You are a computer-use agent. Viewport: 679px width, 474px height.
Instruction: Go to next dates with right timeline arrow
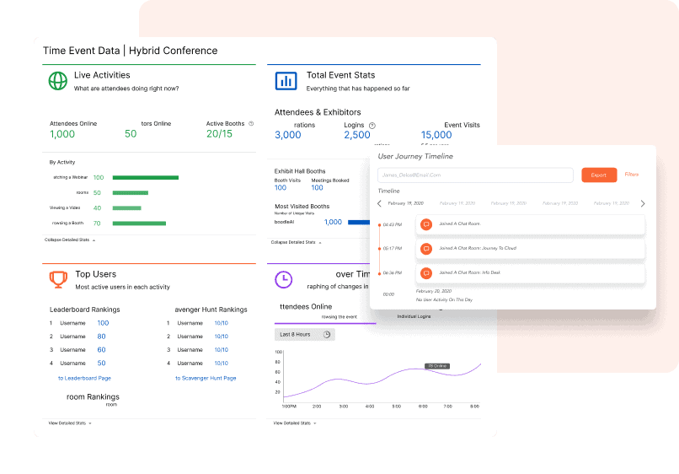tap(643, 203)
